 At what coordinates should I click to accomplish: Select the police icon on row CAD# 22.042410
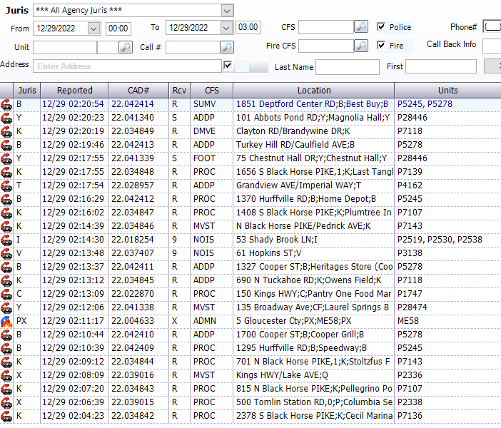[6, 335]
